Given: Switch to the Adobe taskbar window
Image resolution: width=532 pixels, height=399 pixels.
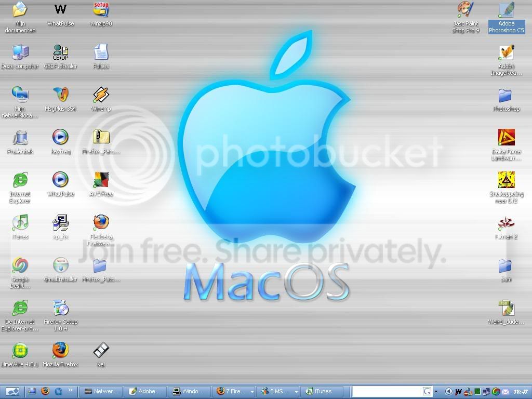Looking at the screenshot, I should (145, 392).
